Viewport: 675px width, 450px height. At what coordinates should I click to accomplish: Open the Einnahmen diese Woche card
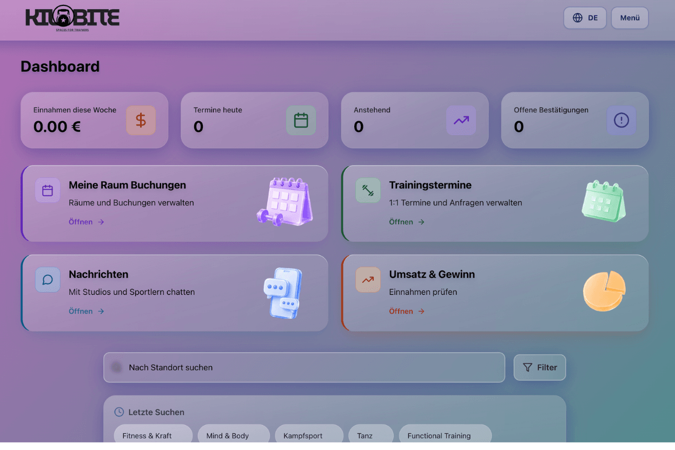click(94, 120)
